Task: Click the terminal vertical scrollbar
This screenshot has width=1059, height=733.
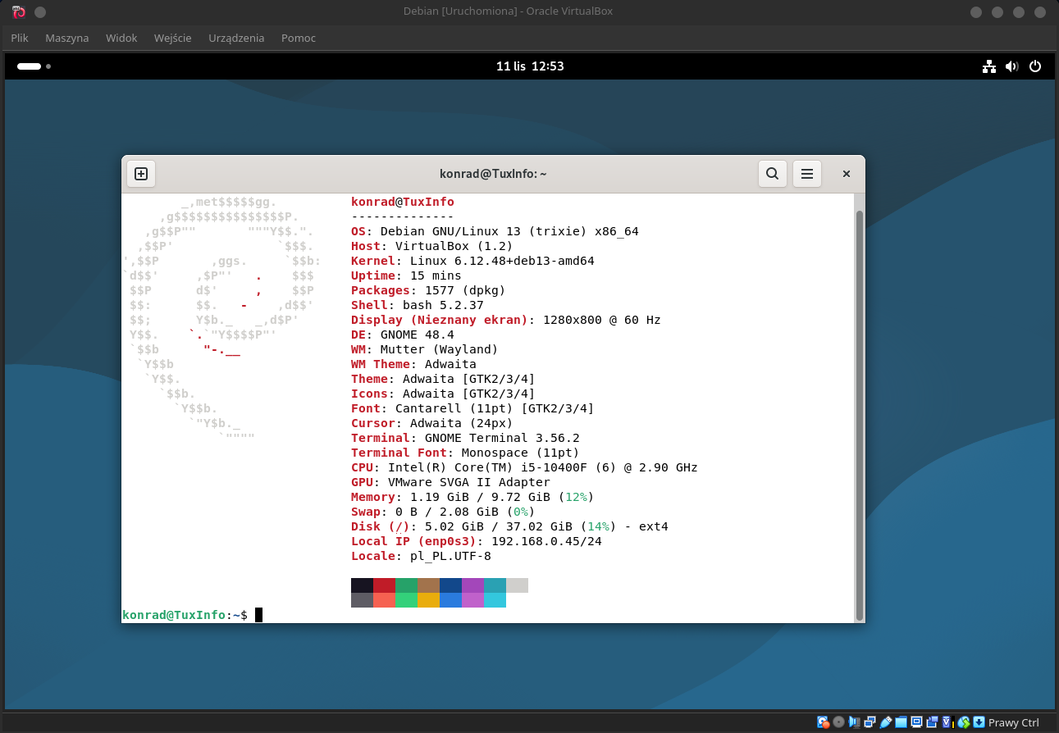Action: [859, 414]
